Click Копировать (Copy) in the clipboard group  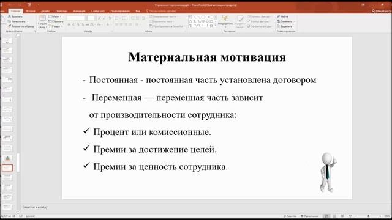tap(18, 21)
